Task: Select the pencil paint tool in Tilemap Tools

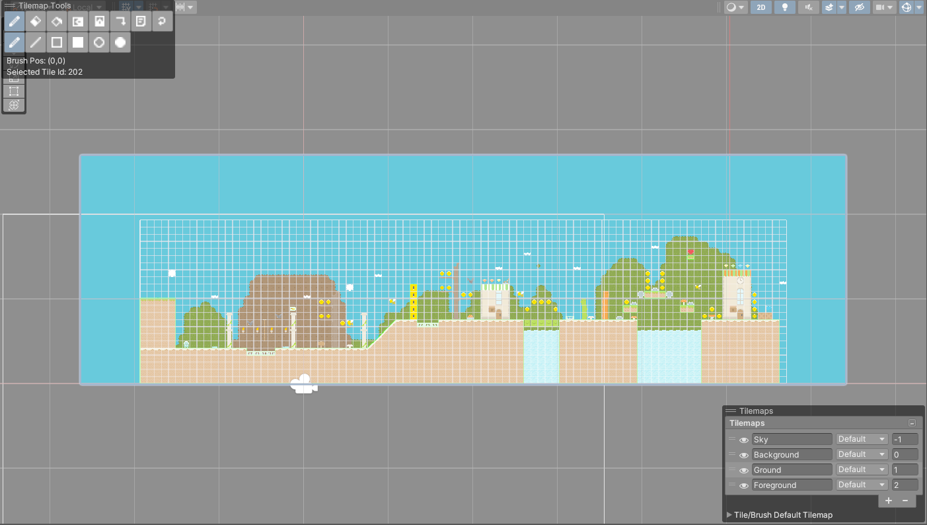Action: (x=15, y=21)
